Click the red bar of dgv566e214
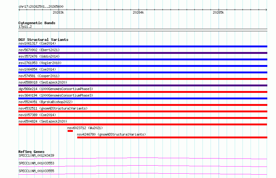 [143, 92]
